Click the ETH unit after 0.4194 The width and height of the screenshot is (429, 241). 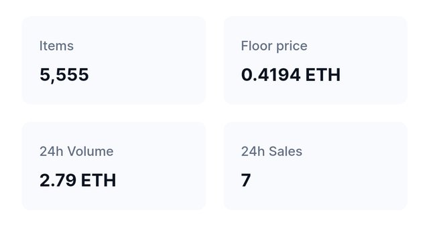pyautogui.click(x=323, y=74)
